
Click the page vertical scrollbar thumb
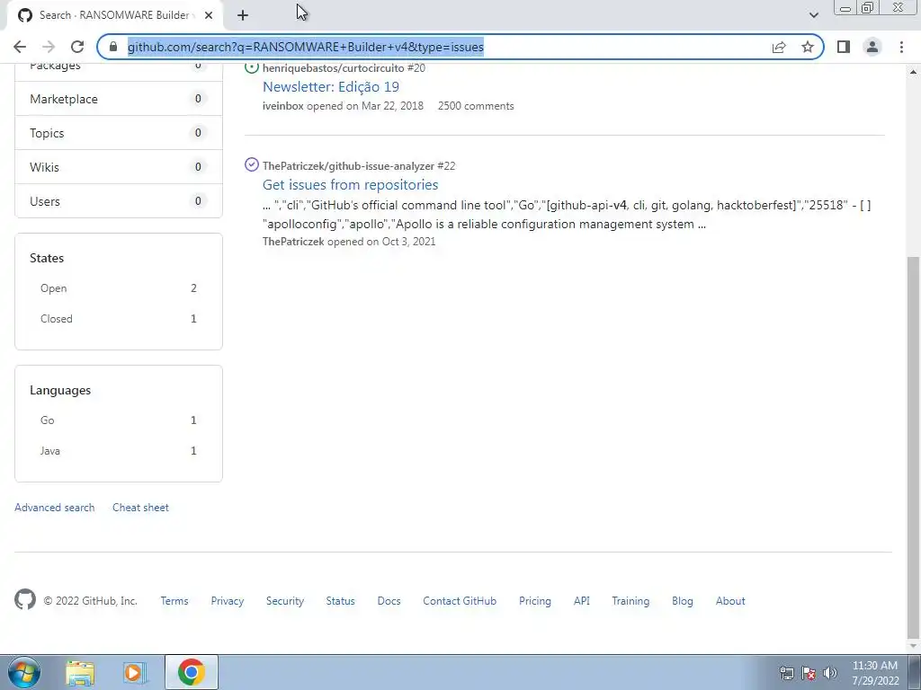coord(914,446)
